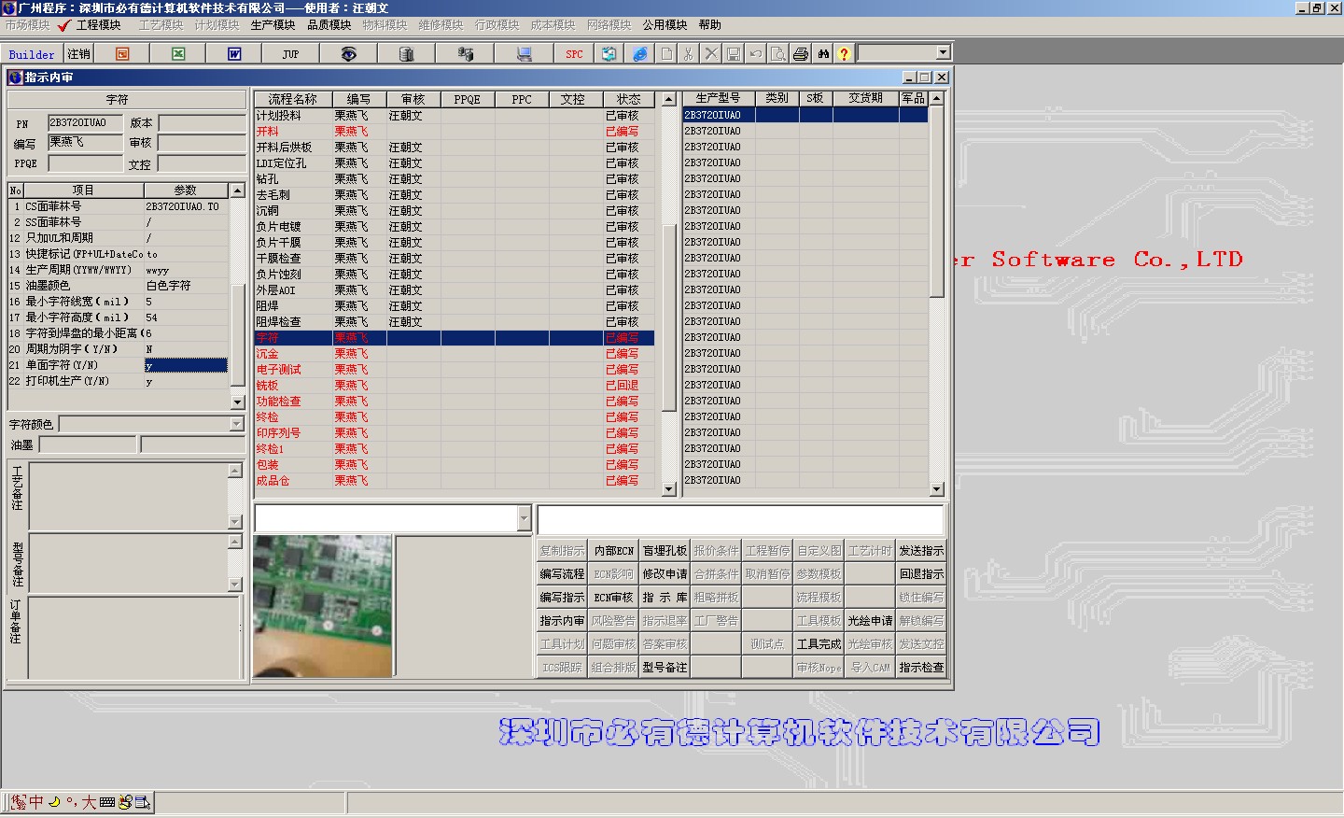Screen dimensions: 1344x818
Task: Click the 注销 logout button
Action: coord(78,54)
